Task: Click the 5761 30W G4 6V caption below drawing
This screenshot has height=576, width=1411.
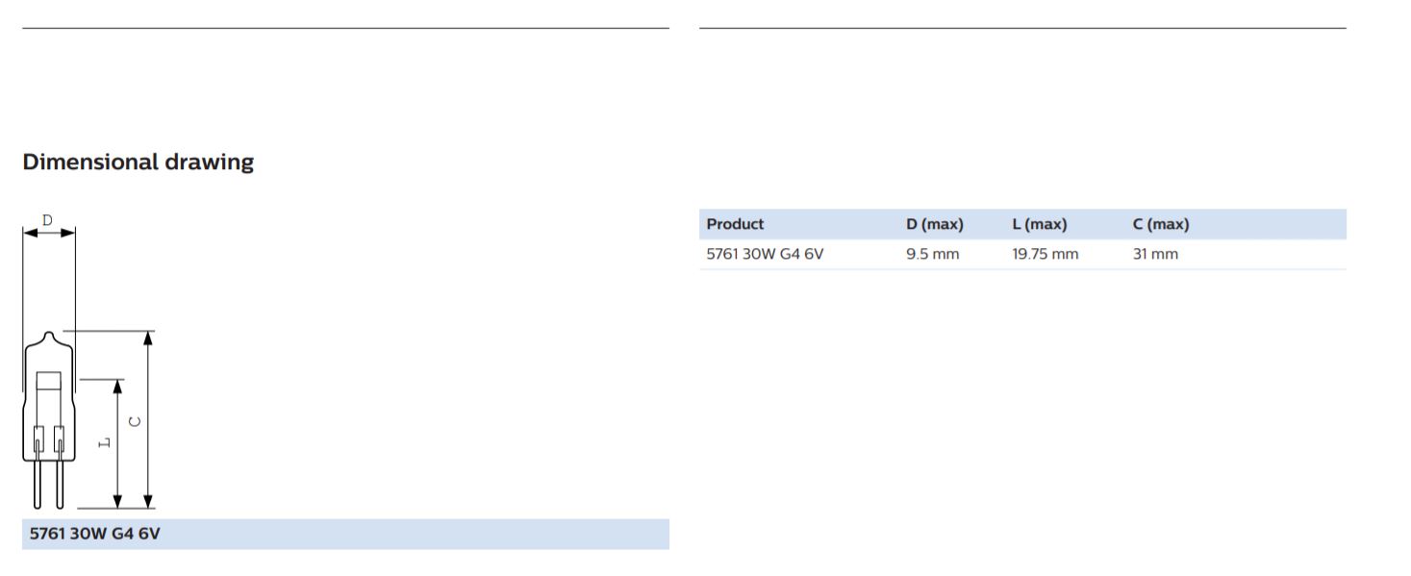Action: (95, 534)
